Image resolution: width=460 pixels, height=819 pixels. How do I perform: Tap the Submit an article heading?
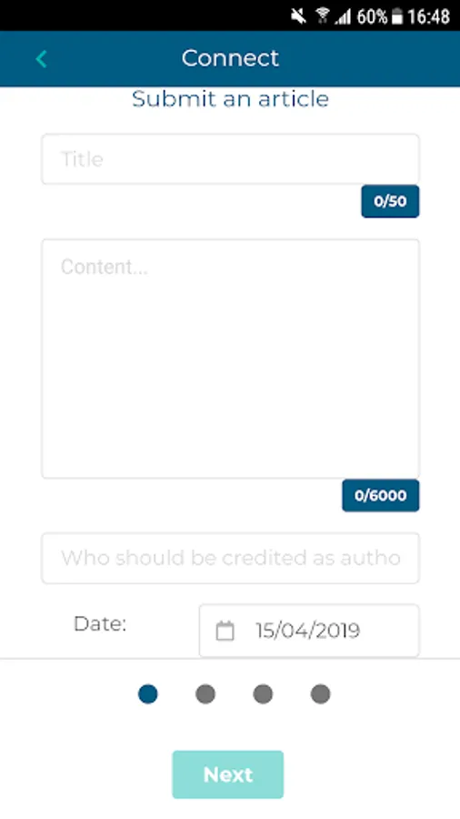pyautogui.click(x=230, y=98)
